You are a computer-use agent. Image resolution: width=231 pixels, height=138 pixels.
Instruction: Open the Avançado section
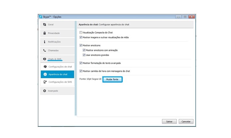coord(58,91)
